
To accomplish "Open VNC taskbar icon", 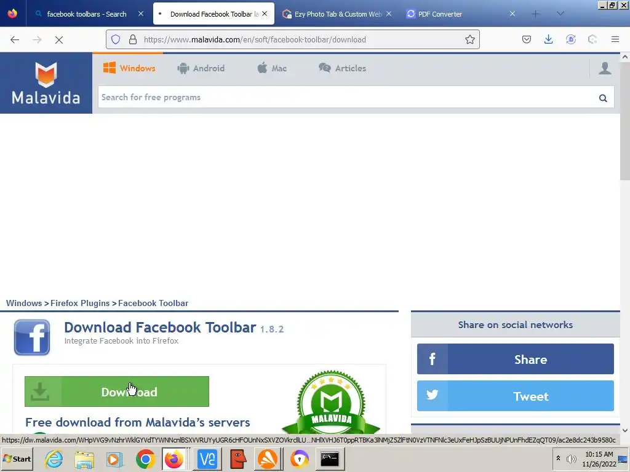I will click(207, 458).
